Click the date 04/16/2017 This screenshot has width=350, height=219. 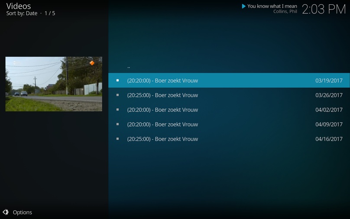click(x=329, y=139)
